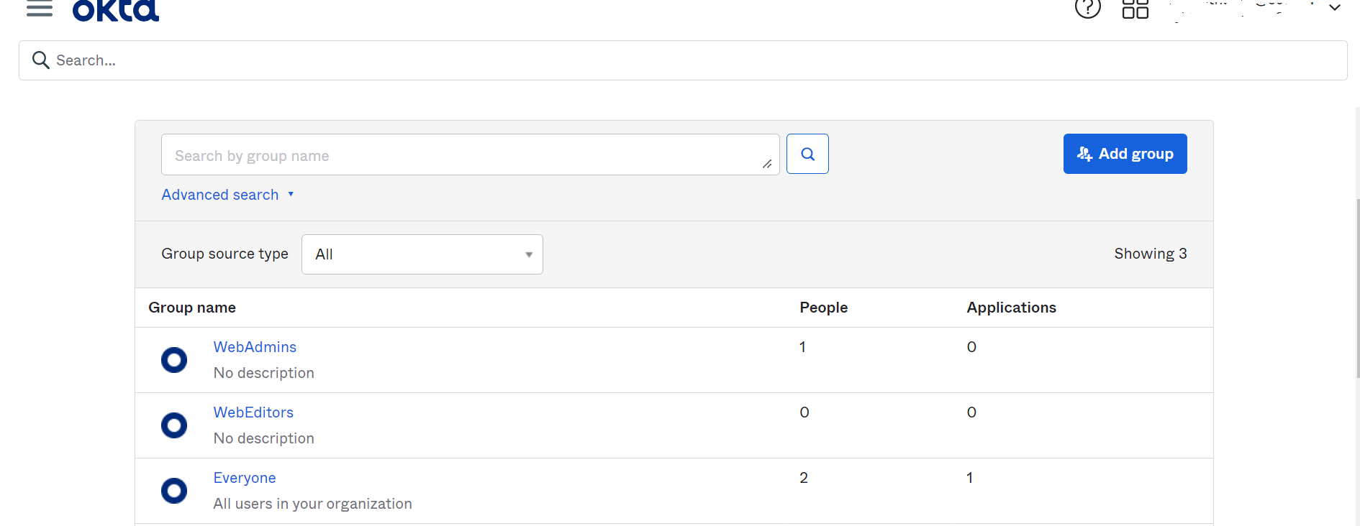1360x526 pixels.
Task: Open the Group source type dropdown
Action: point(422,254)
